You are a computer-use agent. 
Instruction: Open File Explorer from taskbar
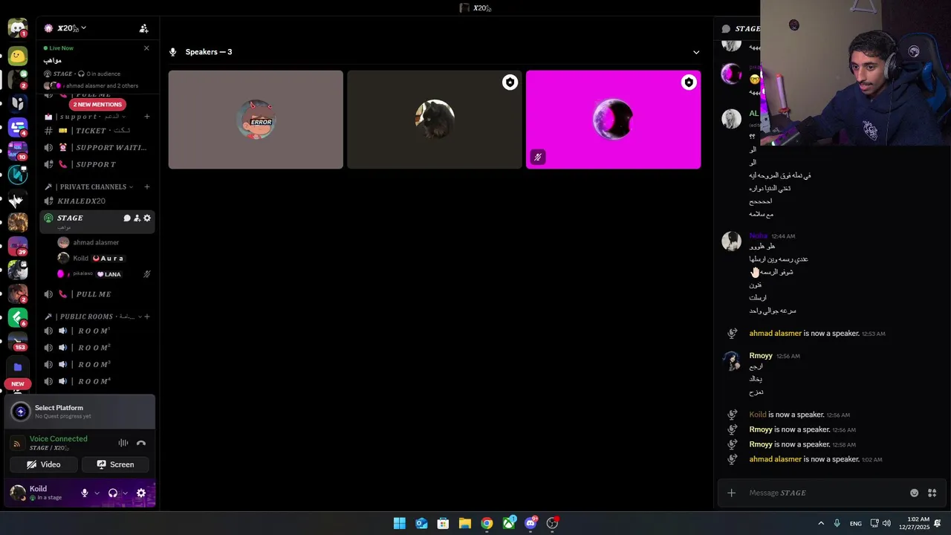(465, 523)
